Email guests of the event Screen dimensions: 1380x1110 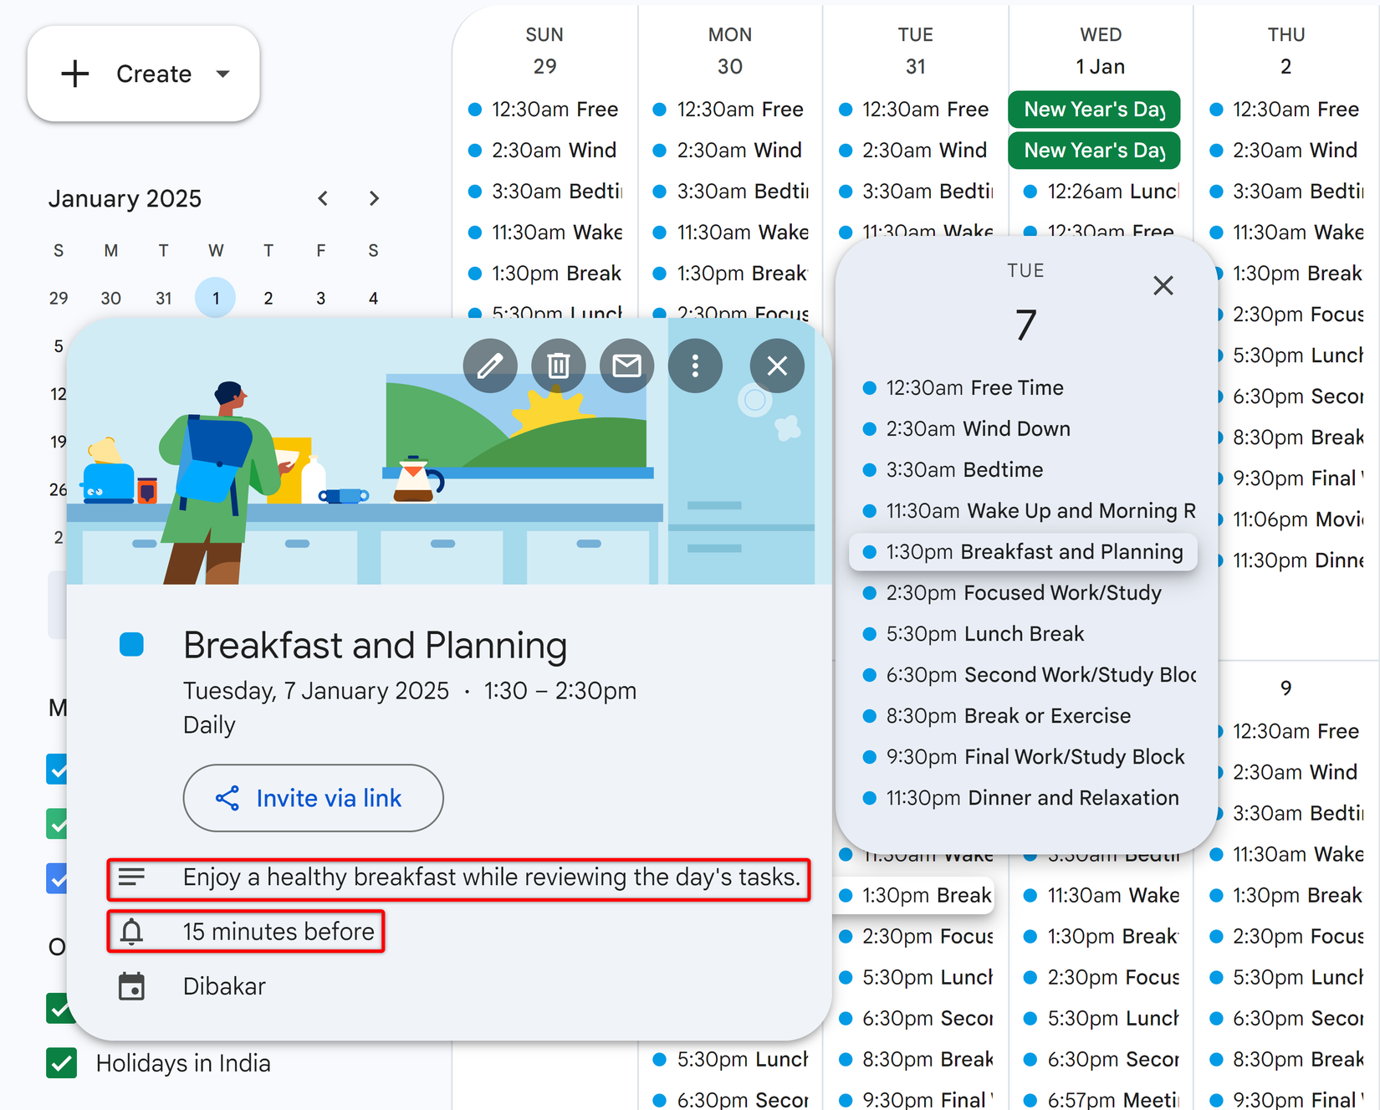626,366
